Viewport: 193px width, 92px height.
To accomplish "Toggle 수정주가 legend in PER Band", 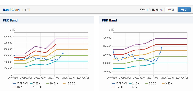I will click(21, 83).
